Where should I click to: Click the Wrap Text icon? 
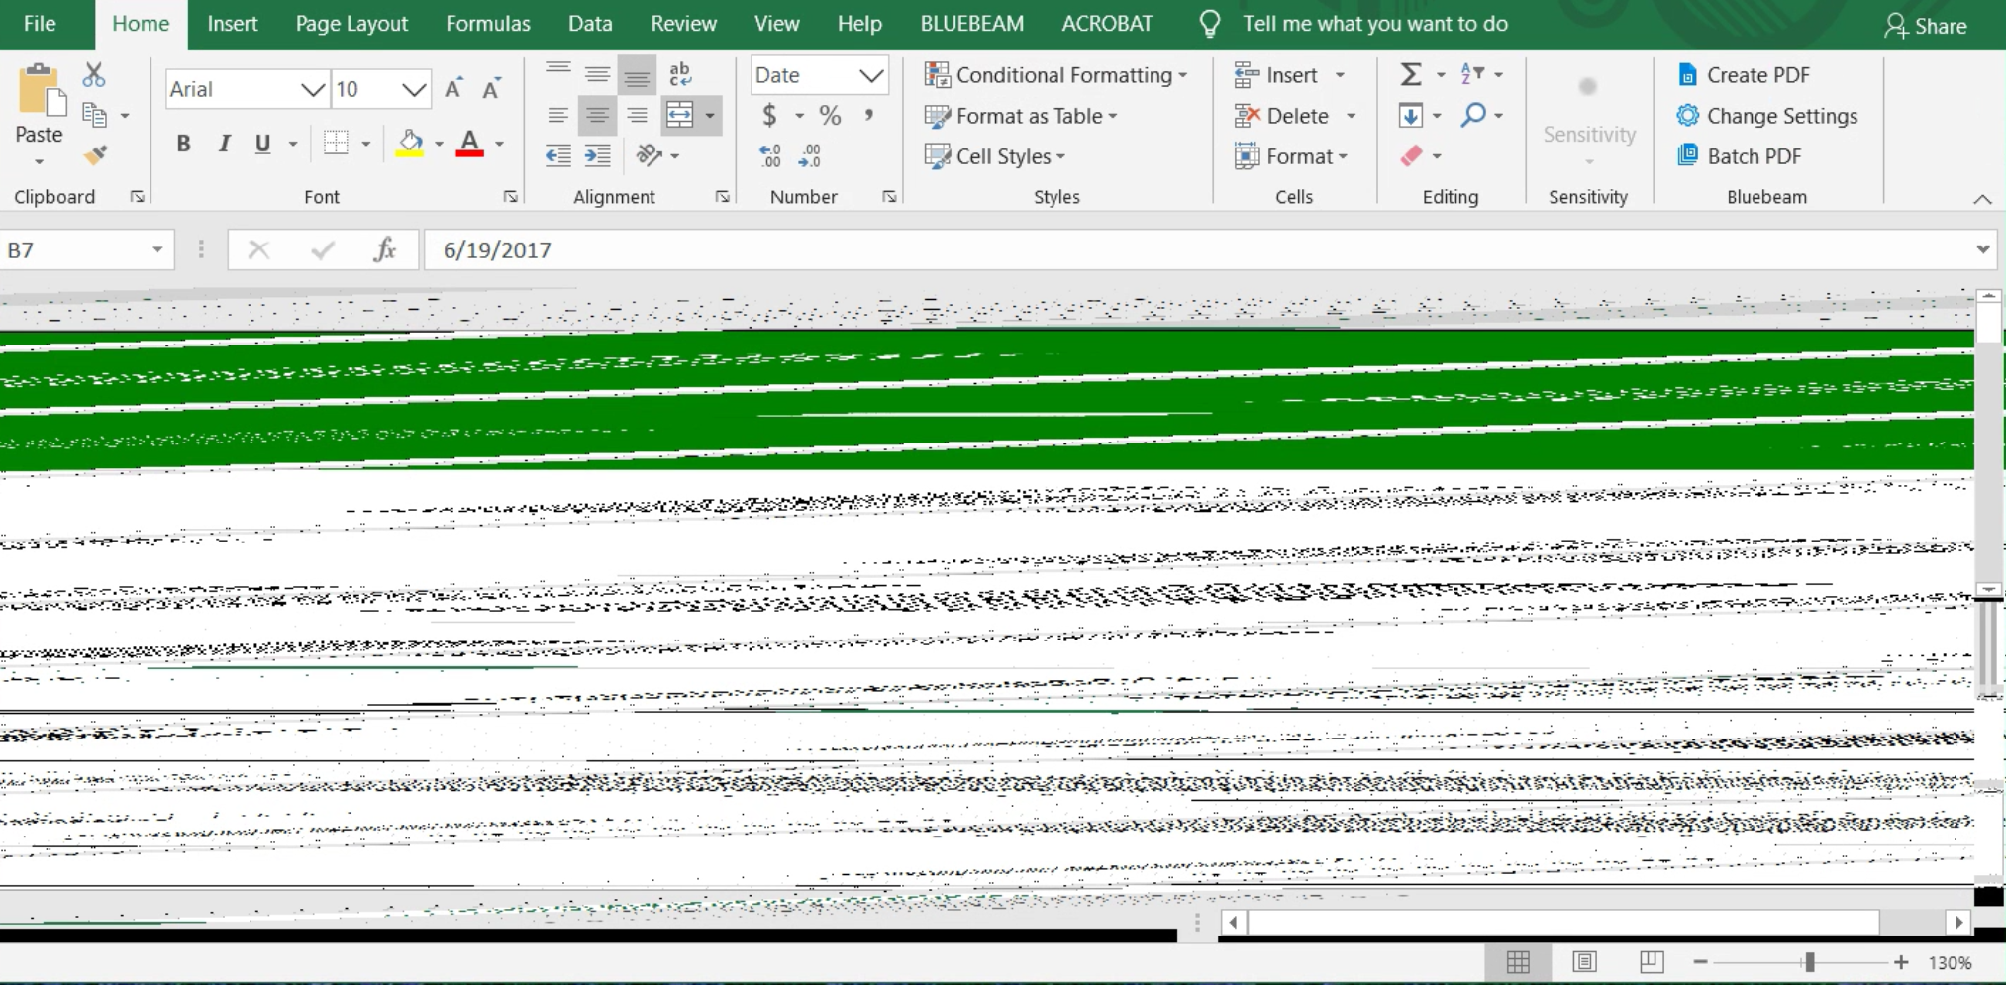coord(680,74)
